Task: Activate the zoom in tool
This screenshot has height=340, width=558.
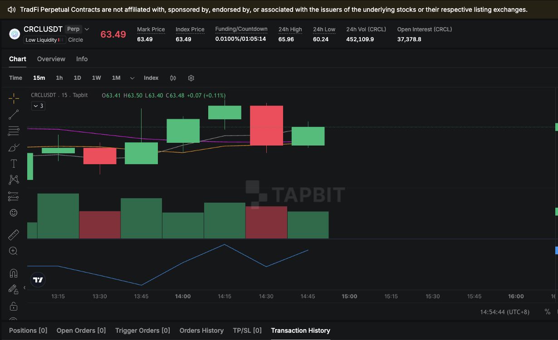Action: click(14, 251)
